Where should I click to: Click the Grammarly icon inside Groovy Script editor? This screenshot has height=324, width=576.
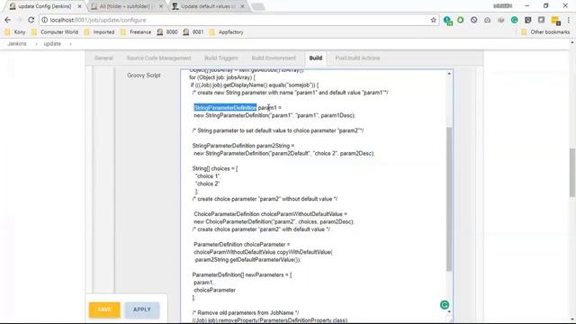[x=445, y=304]
